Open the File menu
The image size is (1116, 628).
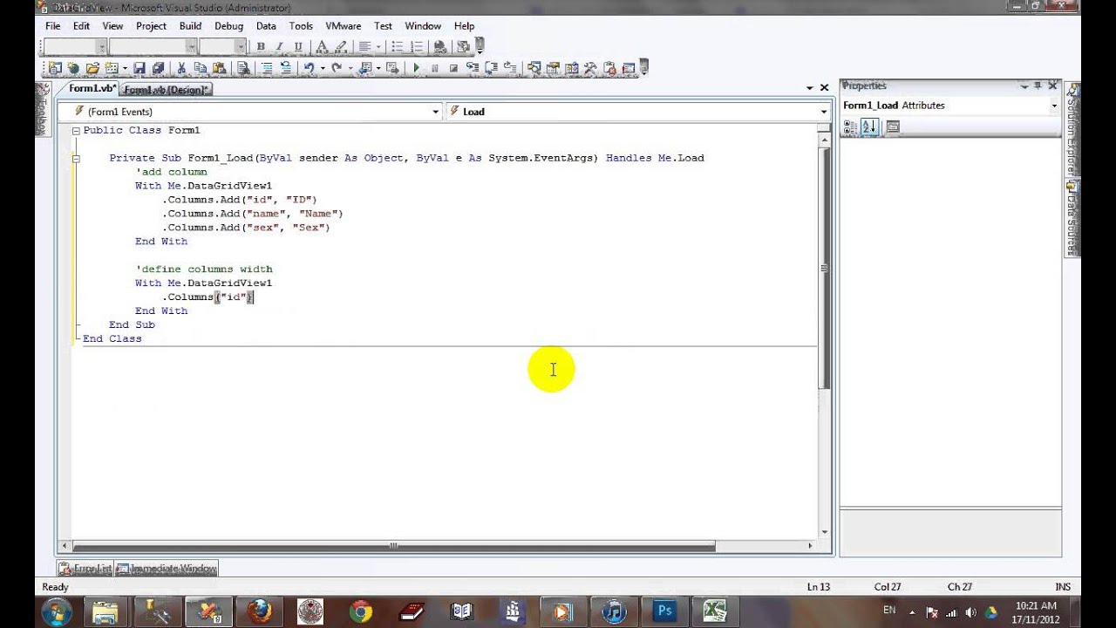53,26
